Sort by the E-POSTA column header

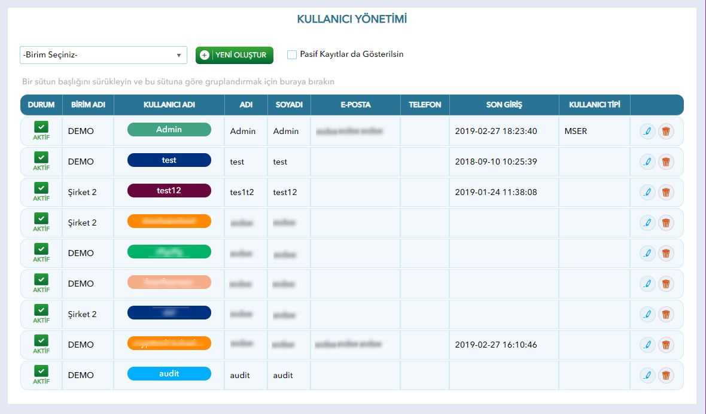click(x=356, y=105)
